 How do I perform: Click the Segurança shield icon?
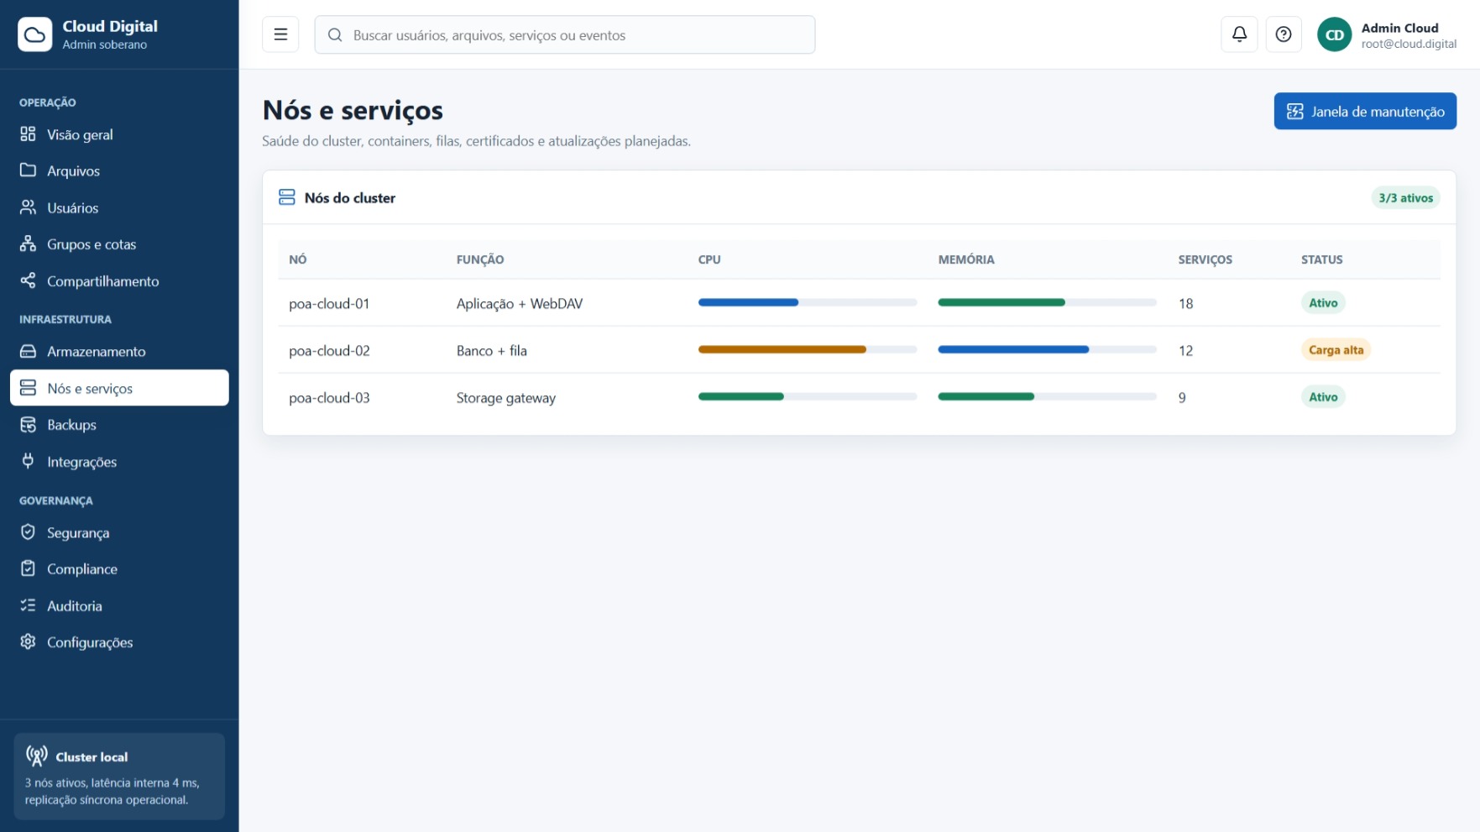[28, 532]
